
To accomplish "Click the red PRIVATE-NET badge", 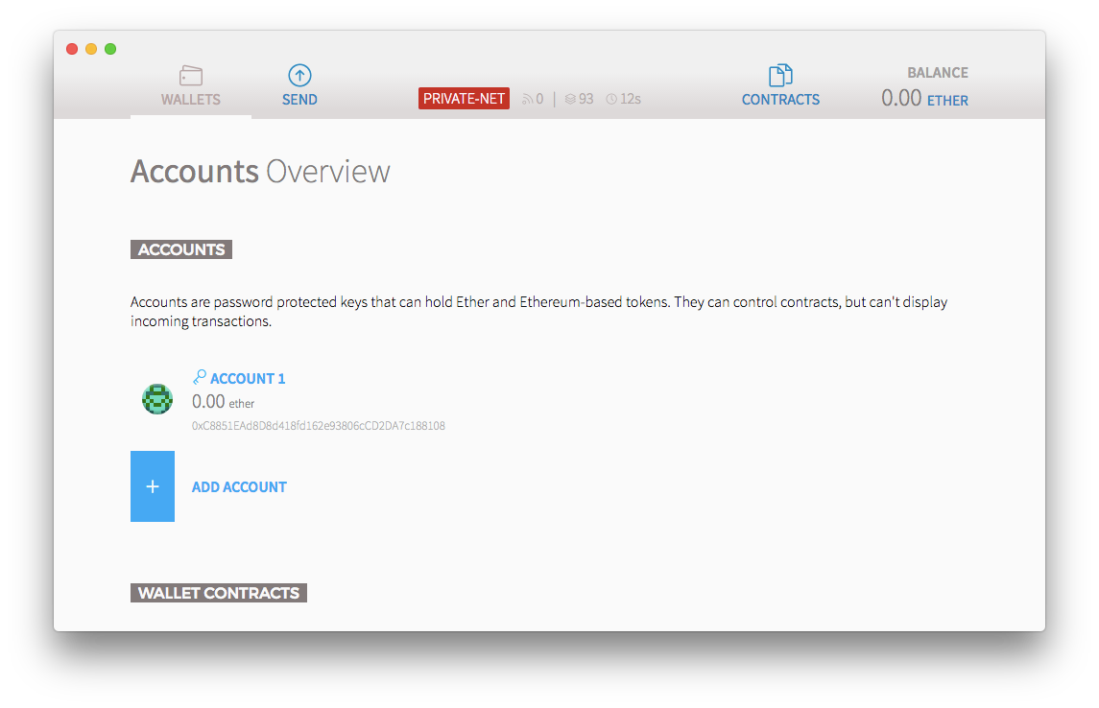I will (x=464, y=98).
